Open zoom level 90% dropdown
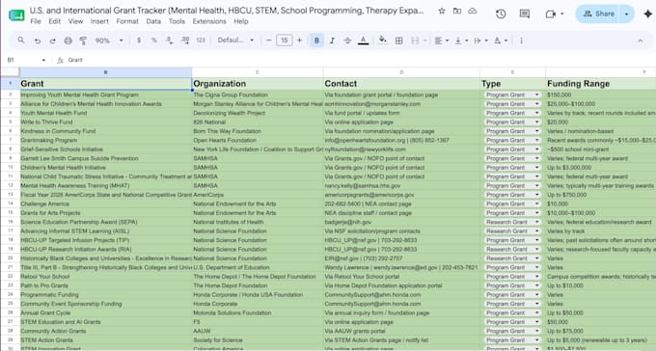Image resolution: width=656 pixels, height=351 pixels. (109, 40)
